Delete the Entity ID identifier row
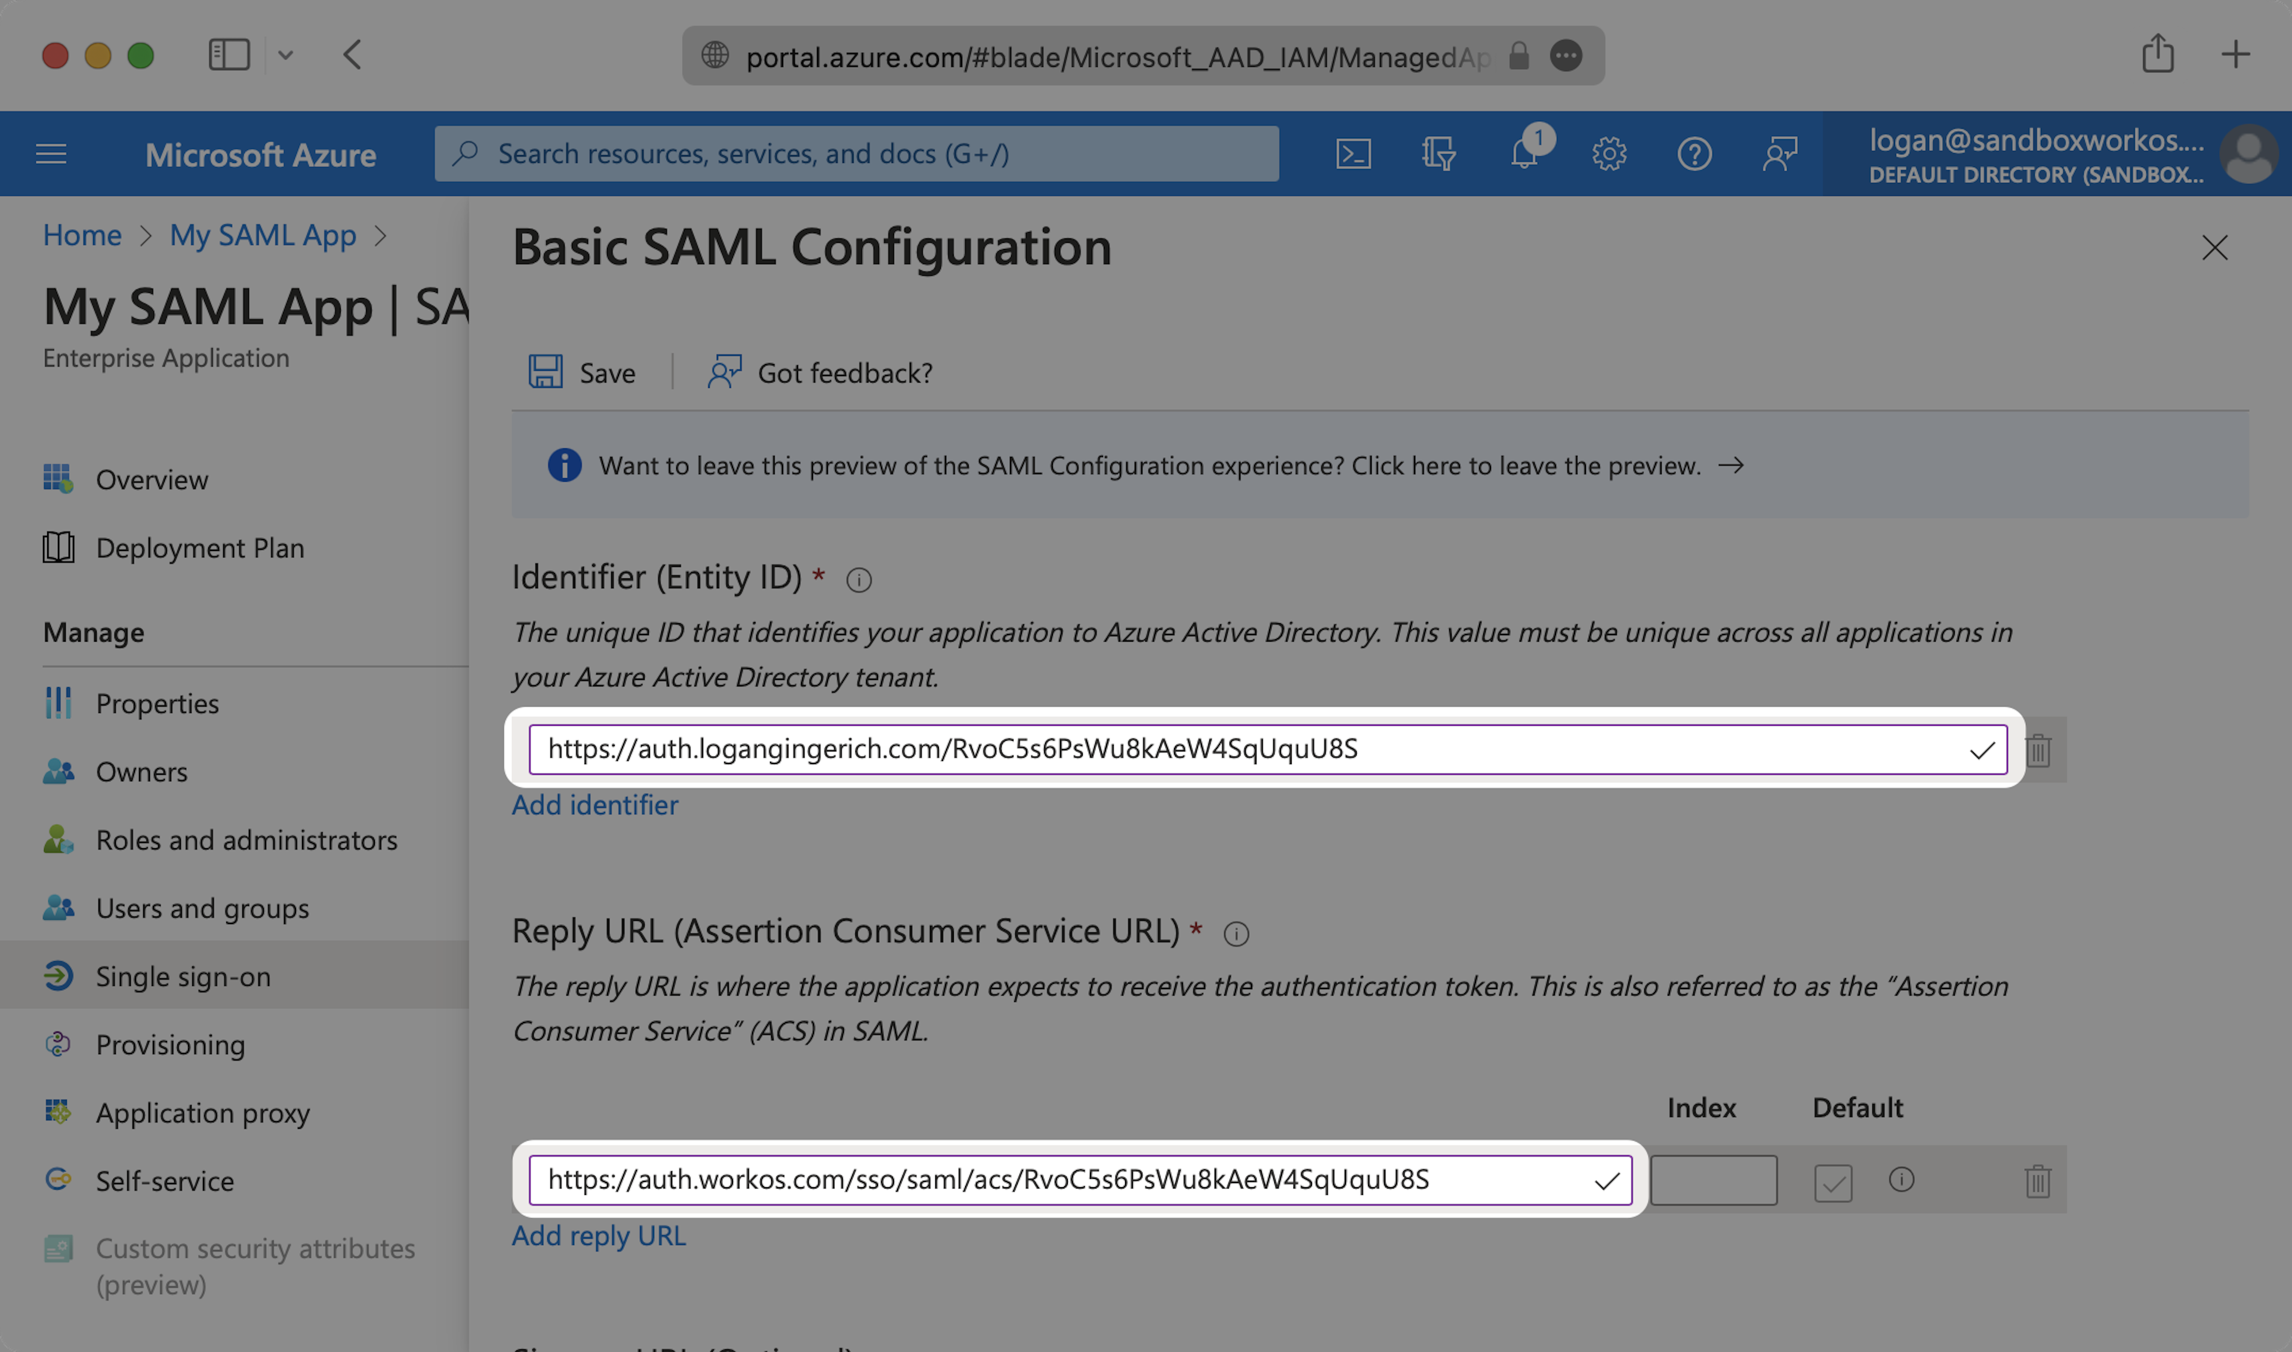This screenshot has width=2292, height=1352. (x=2039, y=751)
